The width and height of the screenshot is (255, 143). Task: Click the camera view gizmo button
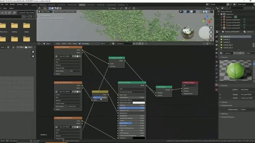(x=211, y=36)
